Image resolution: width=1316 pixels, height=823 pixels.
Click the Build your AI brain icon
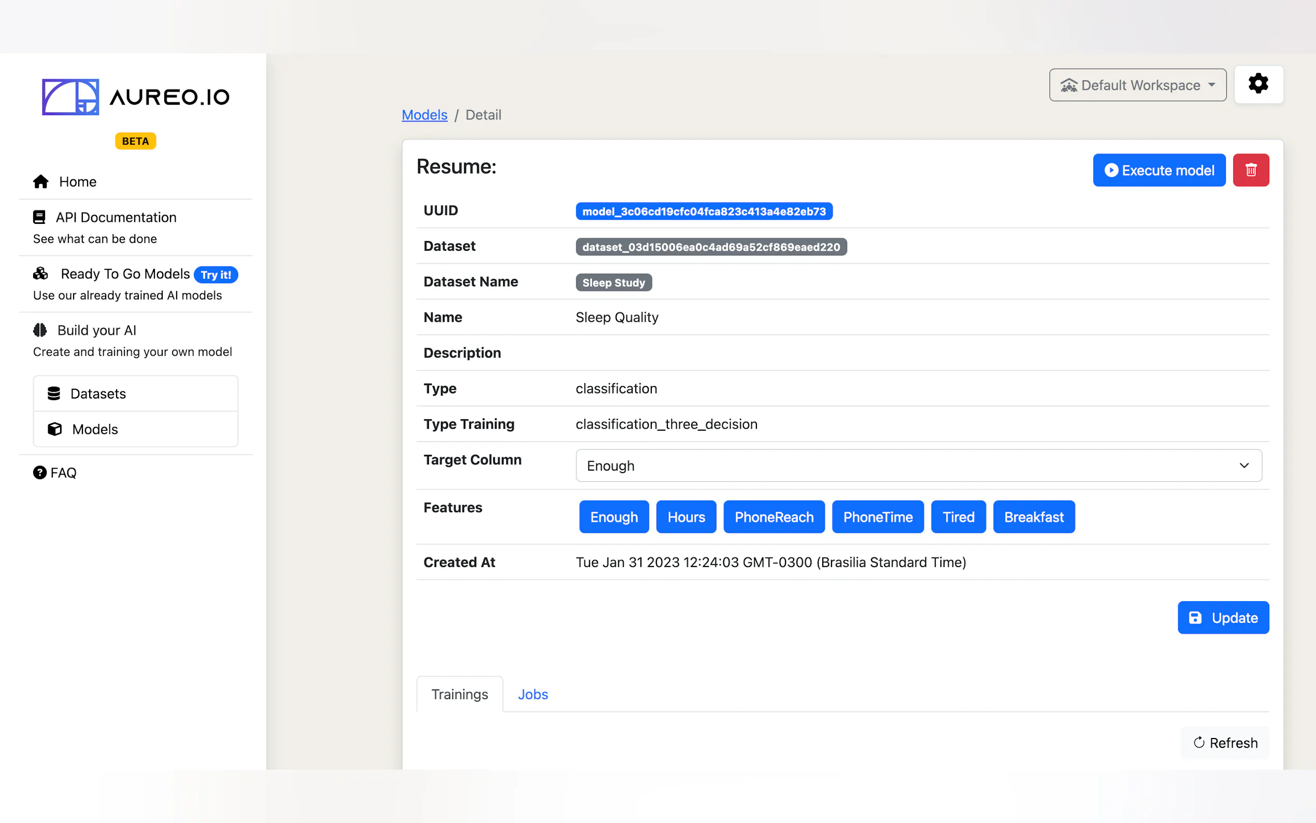(40, 331)
